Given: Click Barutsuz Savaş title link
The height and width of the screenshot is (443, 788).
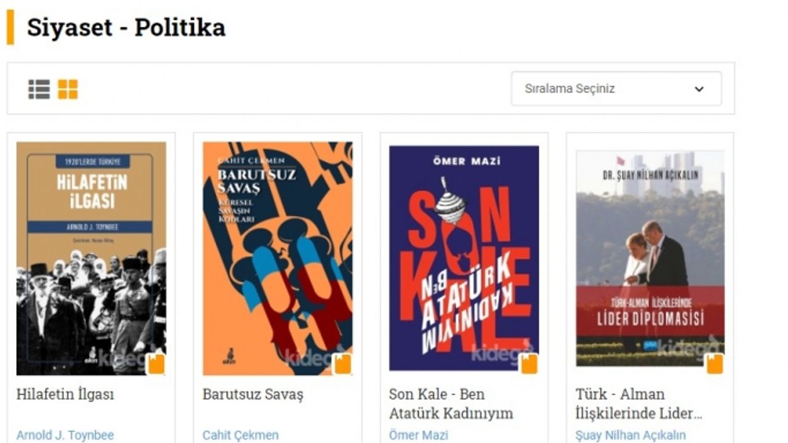Looking at the screenshot, I should [x=253, y=394].
